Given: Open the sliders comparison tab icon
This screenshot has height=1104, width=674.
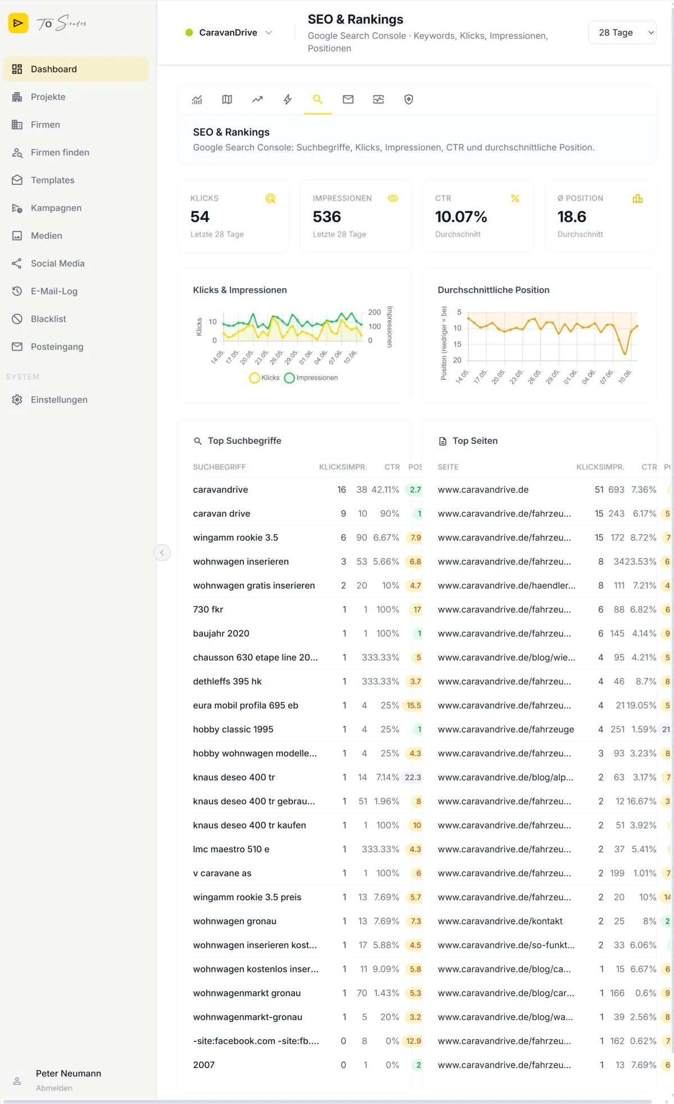Looking at the screenshot, I should click(379, 99).
